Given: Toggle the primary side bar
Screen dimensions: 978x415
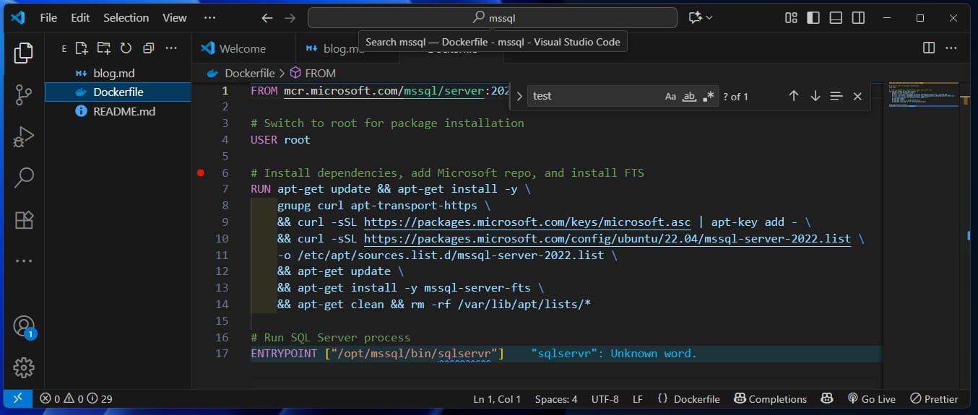Looking at the screenshot, I should click(x=813, y=17).
